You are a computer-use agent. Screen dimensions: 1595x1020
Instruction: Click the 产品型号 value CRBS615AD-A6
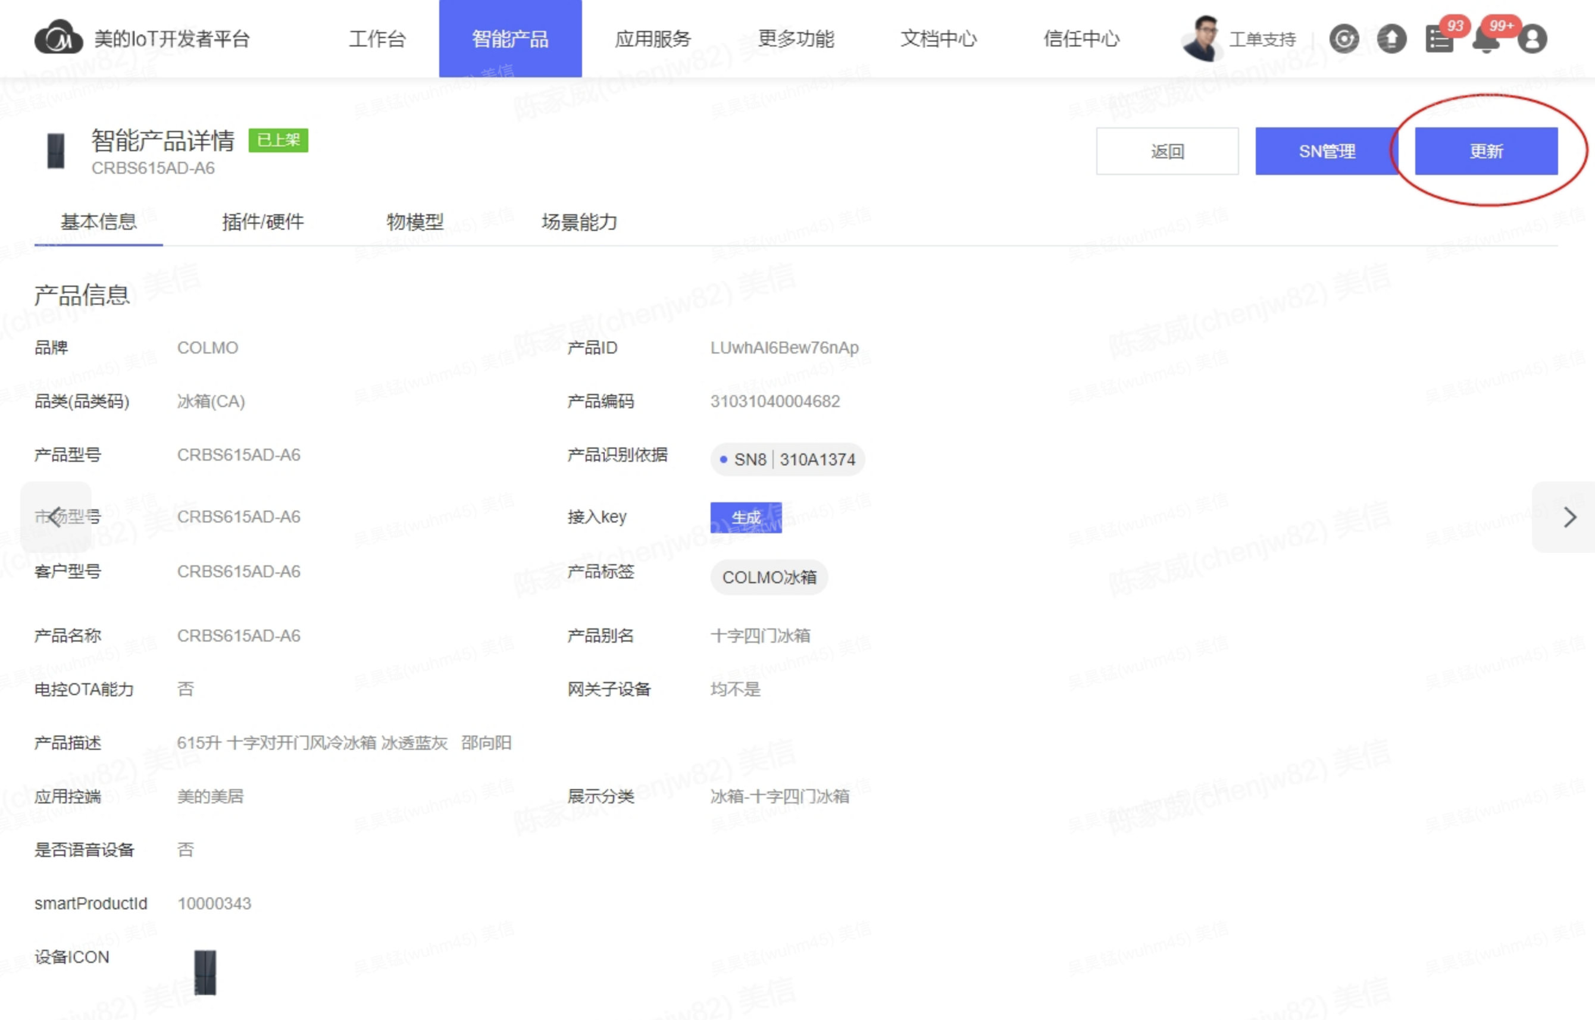pos(239,455)
